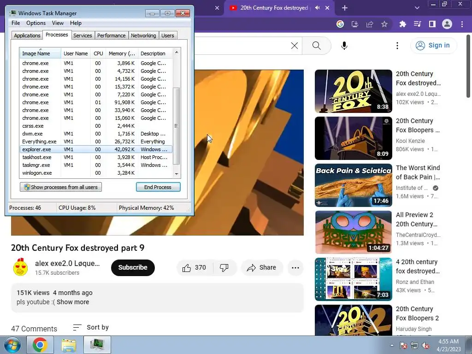Switch to the Services tab
The height and width of the screenshot is (354, 472).
tap(83, 35)
